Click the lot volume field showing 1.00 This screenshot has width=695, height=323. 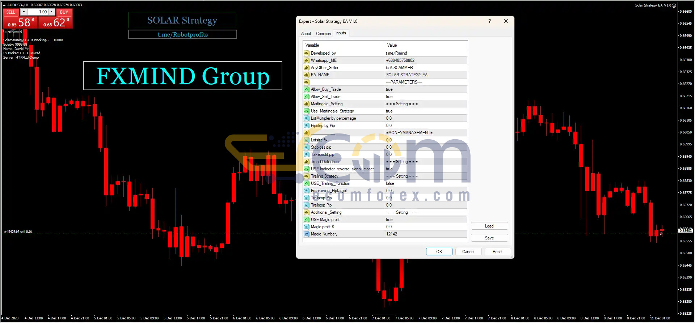[x=38, y=12]
